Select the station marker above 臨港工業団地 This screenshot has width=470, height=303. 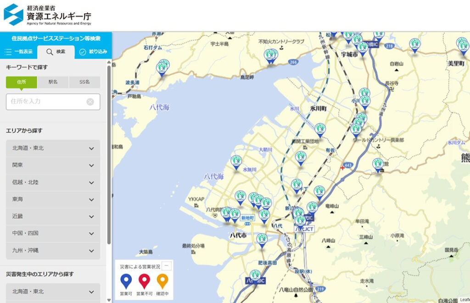click(320, 131)
